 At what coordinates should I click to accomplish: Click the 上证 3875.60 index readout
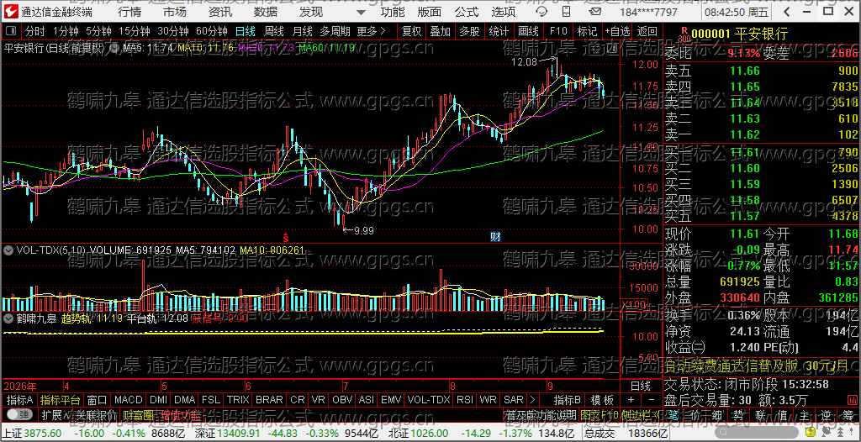pyautogui.click(x=31, y=434)
